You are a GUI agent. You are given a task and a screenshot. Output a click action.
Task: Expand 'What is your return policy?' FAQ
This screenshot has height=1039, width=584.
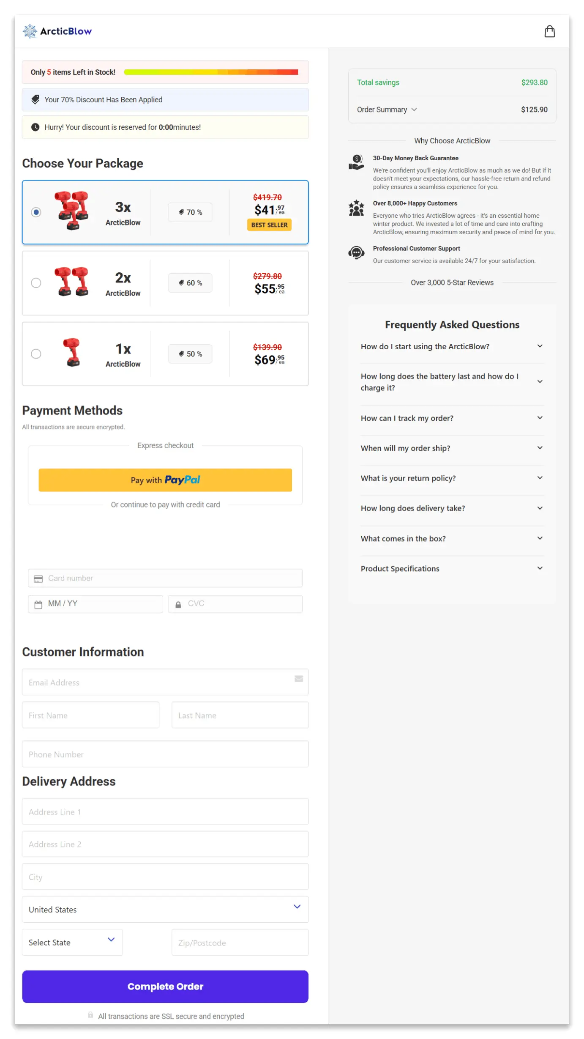click(452, 478)
